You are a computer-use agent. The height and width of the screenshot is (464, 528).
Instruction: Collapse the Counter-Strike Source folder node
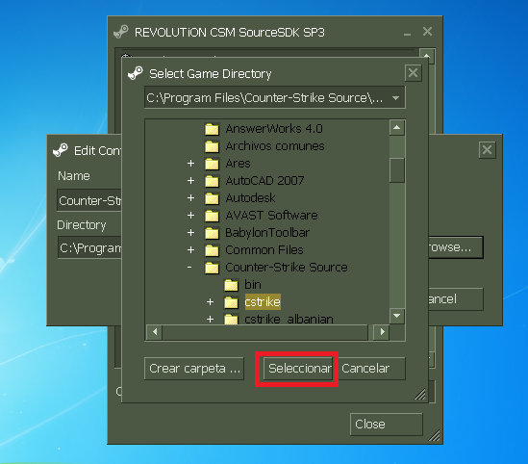pos(189,268)
